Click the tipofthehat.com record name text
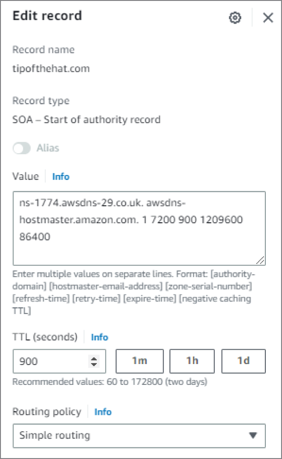 (x=51, y=69)
